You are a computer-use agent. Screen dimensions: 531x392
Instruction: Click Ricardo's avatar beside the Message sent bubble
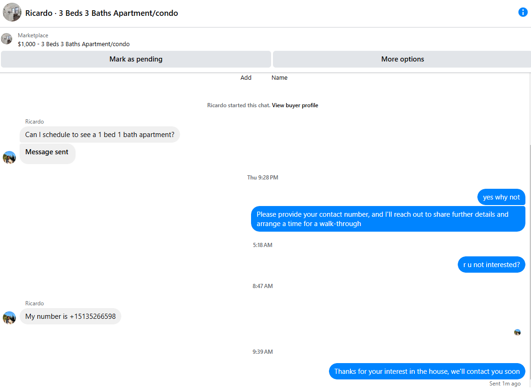9,158
